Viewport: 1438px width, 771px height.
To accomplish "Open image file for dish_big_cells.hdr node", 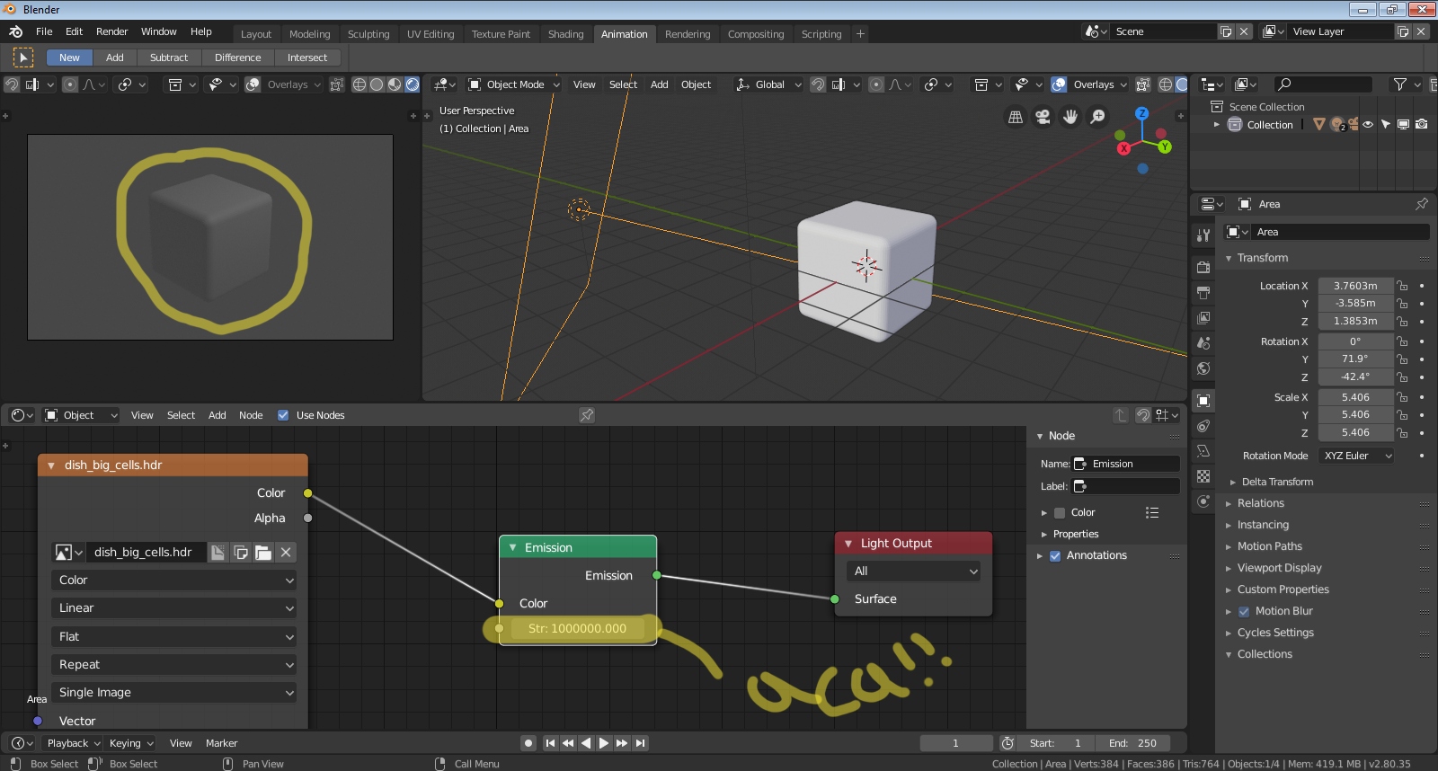I will (x=263, y=553).
